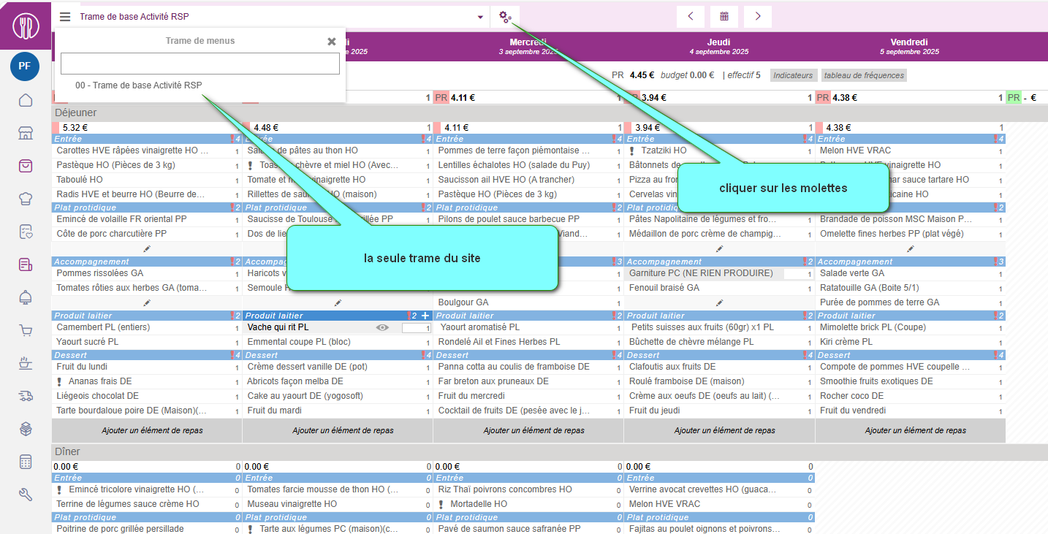Select Taboulé HO menu item
The width and height of the screenshot is (1048, 534).
pos(80,180)
